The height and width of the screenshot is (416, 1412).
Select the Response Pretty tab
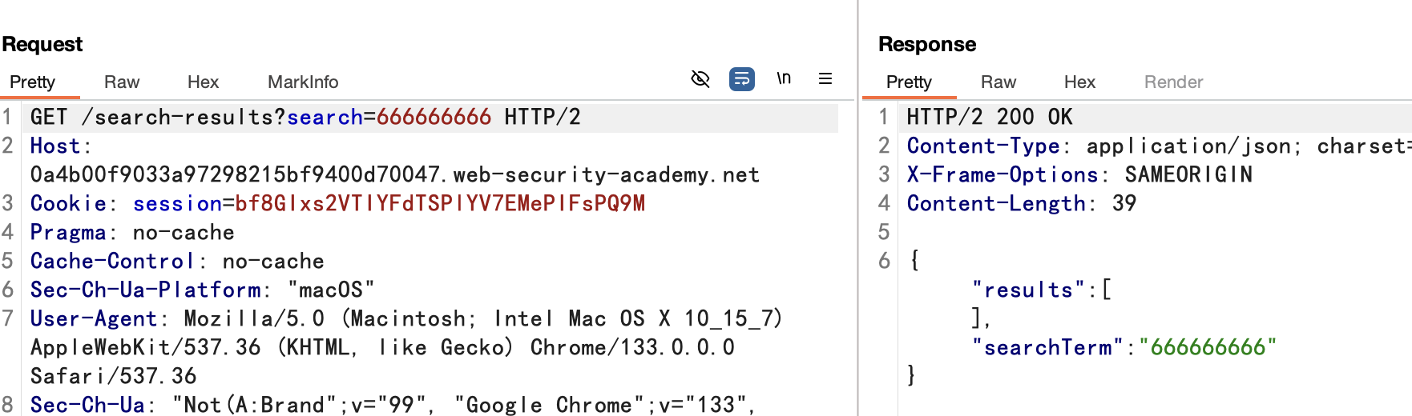point(909,82)
